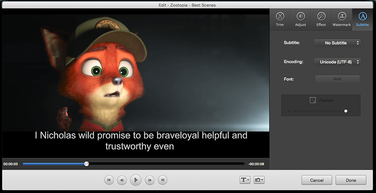The width and height of the screenshot is (376, 193).
Task: Click the Subtitle: label
Action: click(x=292, y=43)
